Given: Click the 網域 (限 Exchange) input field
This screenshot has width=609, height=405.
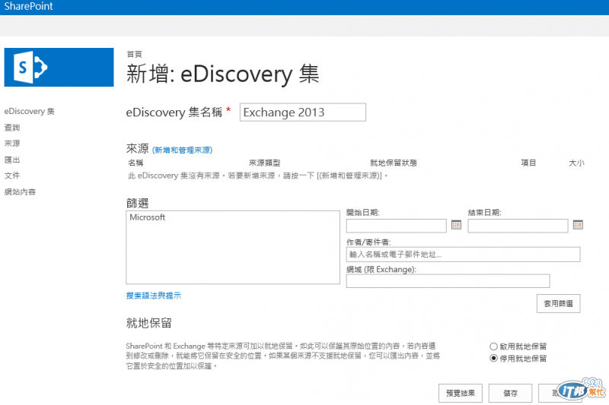Looking at the screenshot, I should pyautogui.click(x=448, y=281).
